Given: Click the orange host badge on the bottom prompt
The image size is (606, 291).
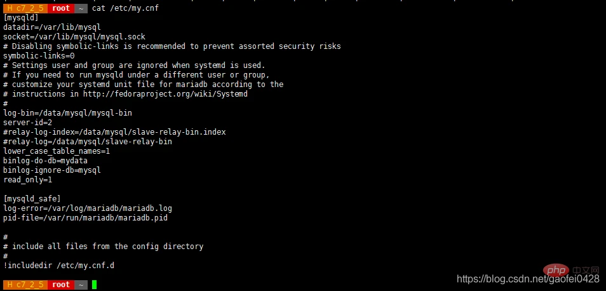Looking at the screenshot, I should [25, 285].
